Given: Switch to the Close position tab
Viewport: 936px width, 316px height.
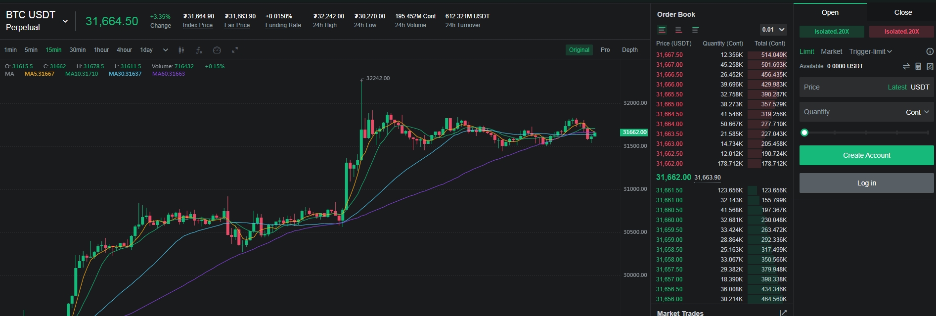Looking at the screenshot, I should pyautogui.click(x=903, y=12).
